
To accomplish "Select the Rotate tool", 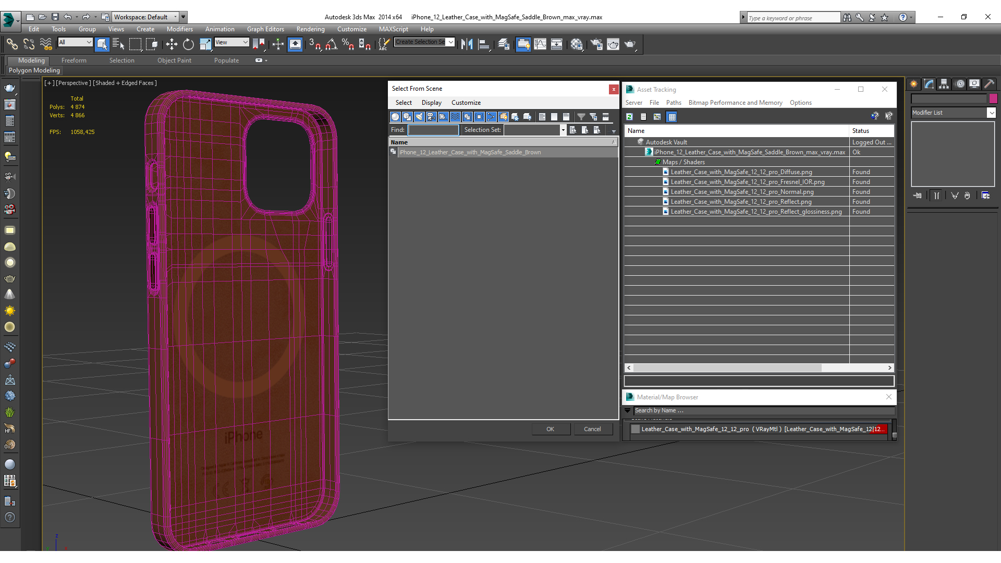I will [x=188, y=45].
